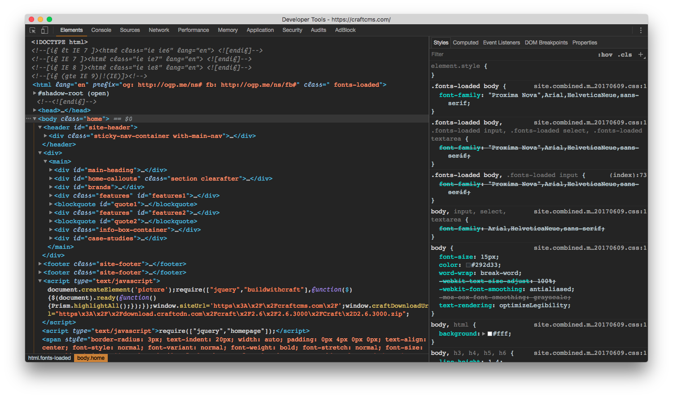Screen dimensions: 673x398
Task: Open the Audits tab
Action: (318, 30)
